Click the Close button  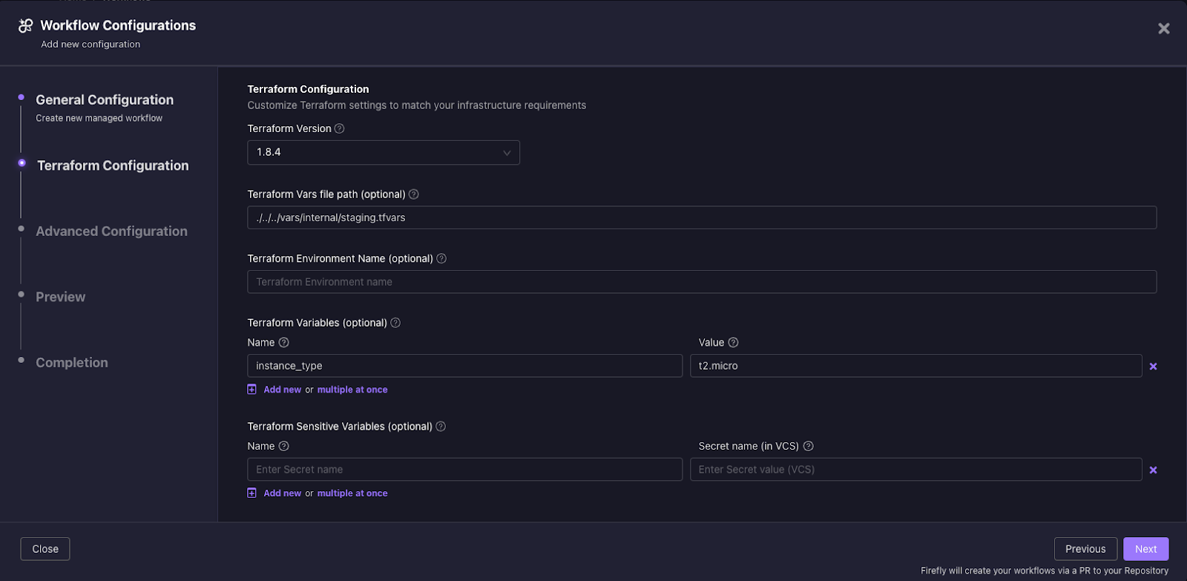coord(45,549)
